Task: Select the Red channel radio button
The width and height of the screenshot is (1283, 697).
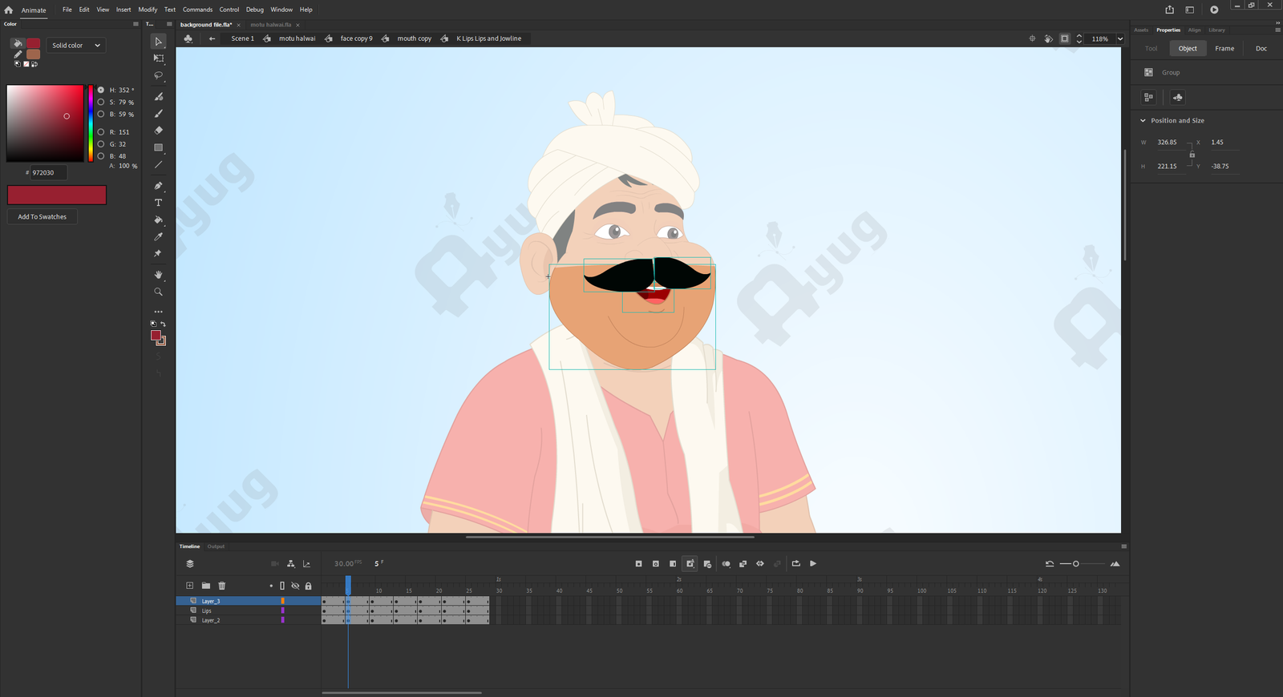Action: click(101, 132)
